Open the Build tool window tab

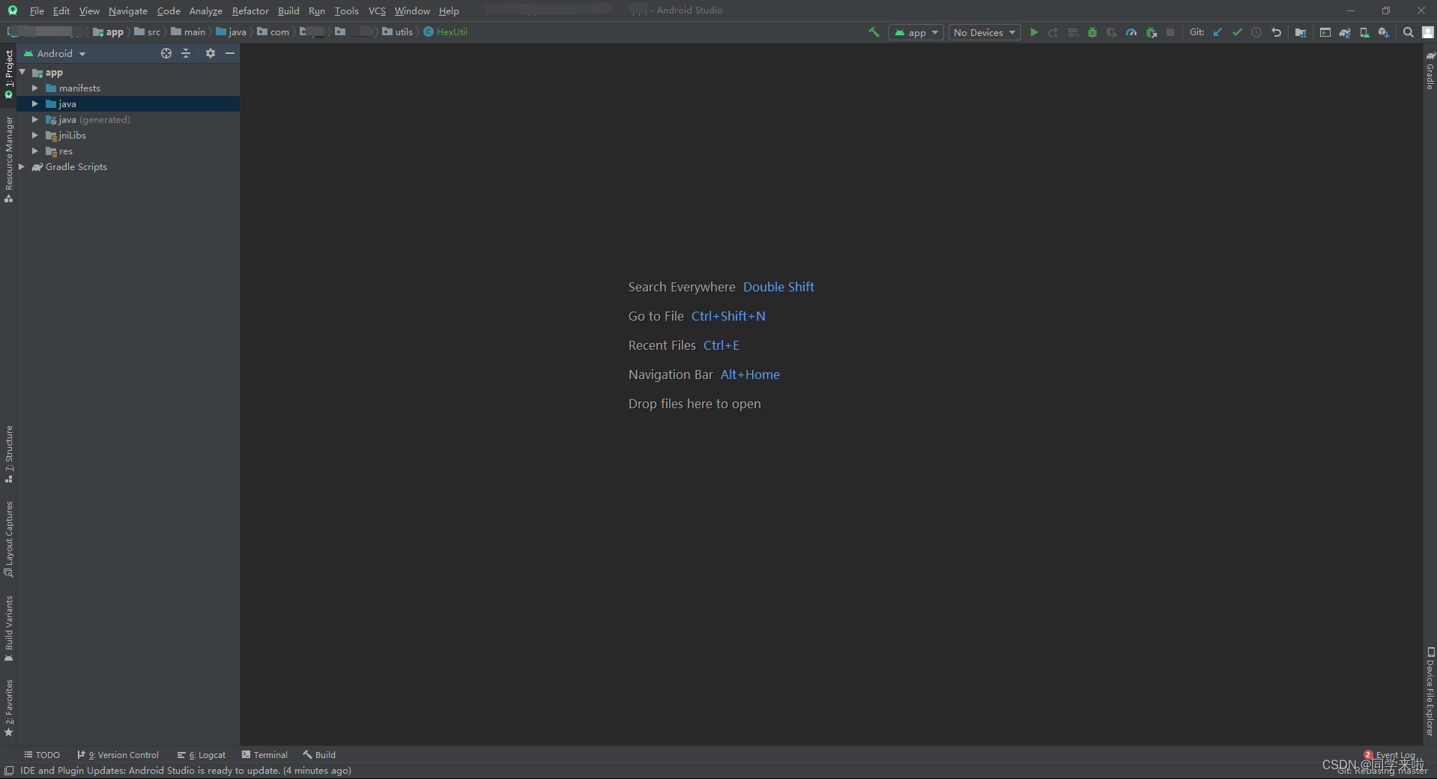[x=319, y=755]
